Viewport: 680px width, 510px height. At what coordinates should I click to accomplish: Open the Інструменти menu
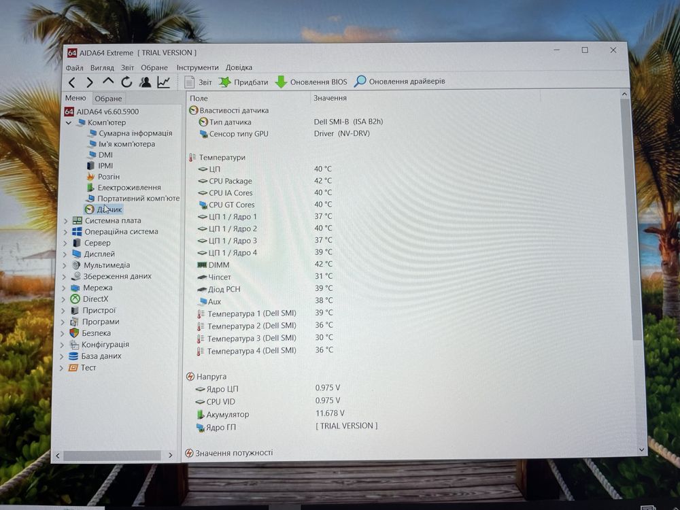coord(197,67)
